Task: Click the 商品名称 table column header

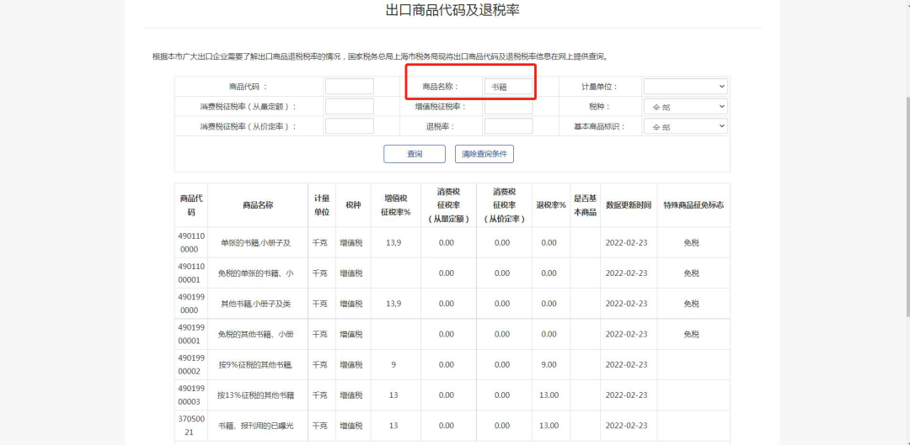Action: [258, 205]
